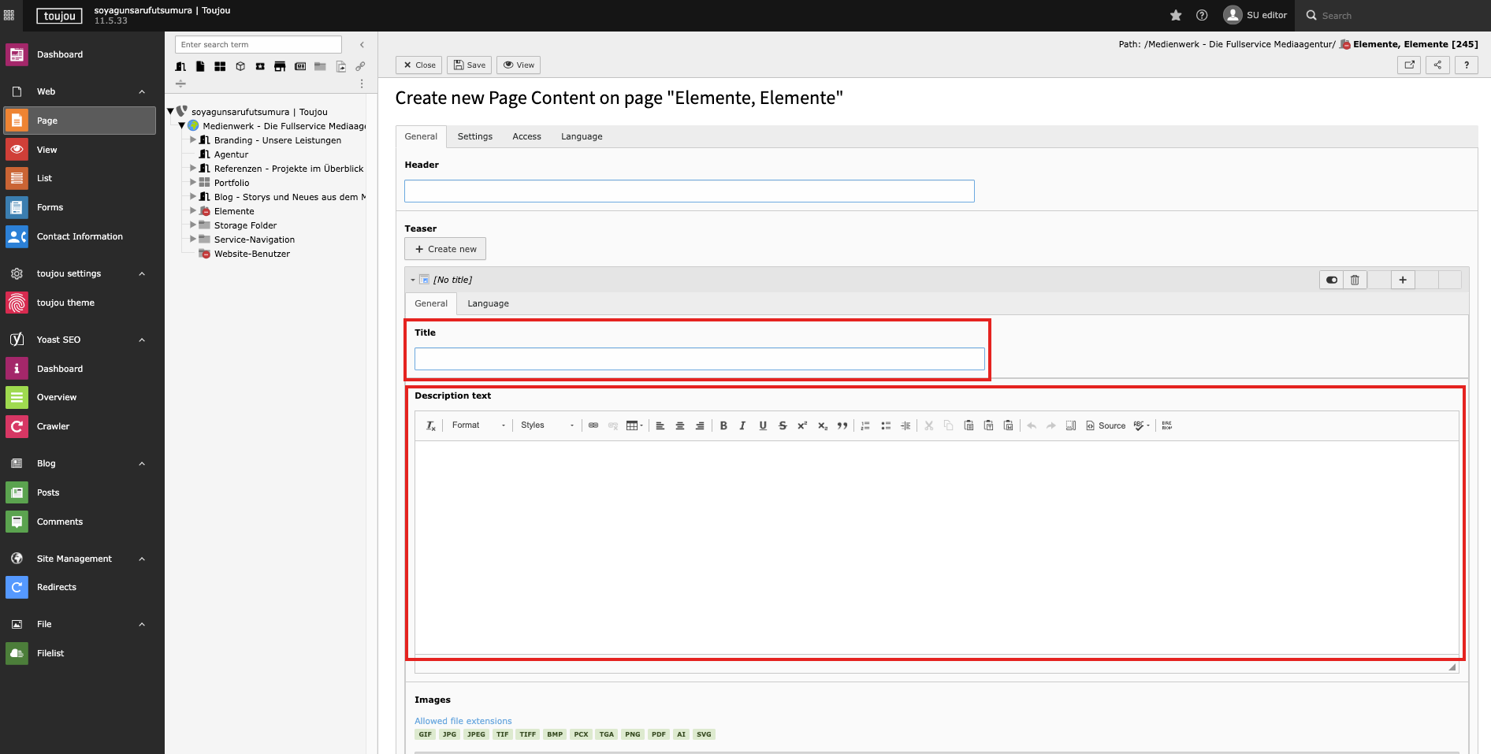The height and width of the screenshot is (754, 1491).
Task: Collapse the [No title] teaser record
Action: pos(413,280)
